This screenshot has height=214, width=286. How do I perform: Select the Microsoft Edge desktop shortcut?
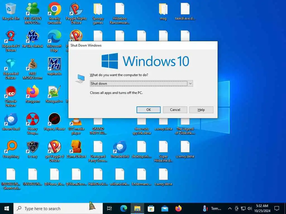[54, 41]
